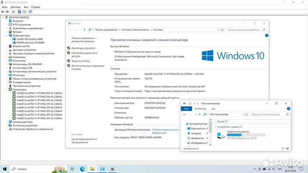This screenshot has width=308, height=173.
Task: Select Контроллеры USB category
Action: tap(22, 68)
